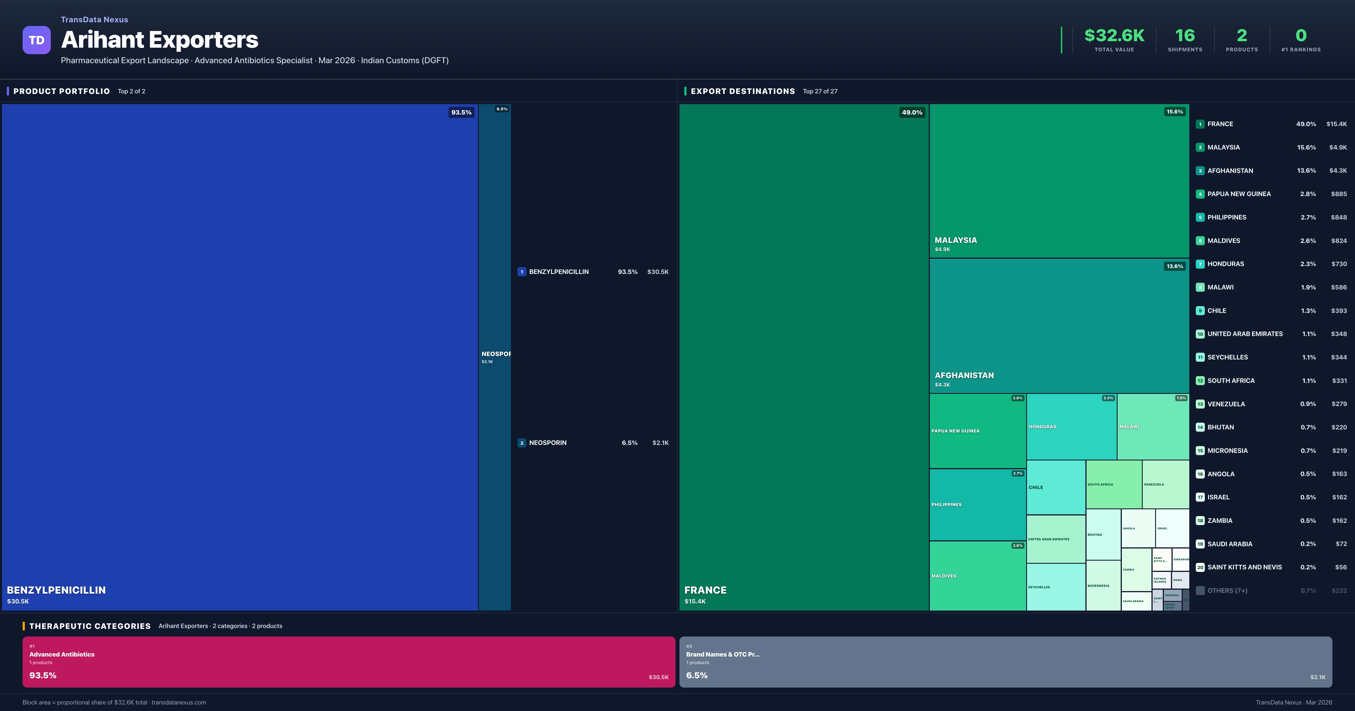1355x711 pixels.
Task: Click the TD logo badge
Action: tap(36, 40)
